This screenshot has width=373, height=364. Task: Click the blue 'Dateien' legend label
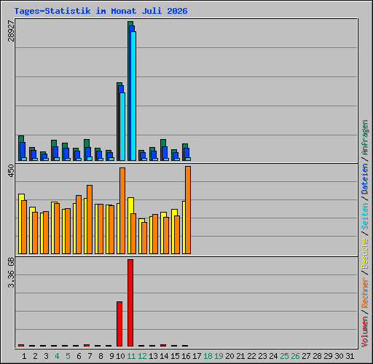point(365,179)
